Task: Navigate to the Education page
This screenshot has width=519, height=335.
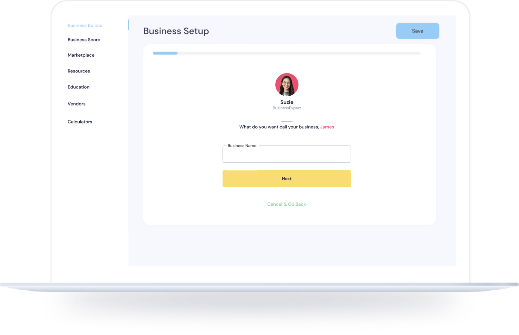Action: [x=78, y=87]
